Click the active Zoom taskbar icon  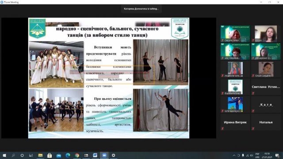104,155
